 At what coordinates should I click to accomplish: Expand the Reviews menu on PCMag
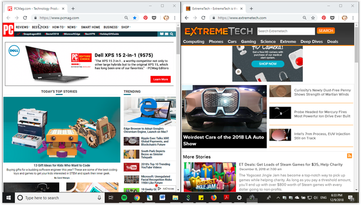point(22,27)
